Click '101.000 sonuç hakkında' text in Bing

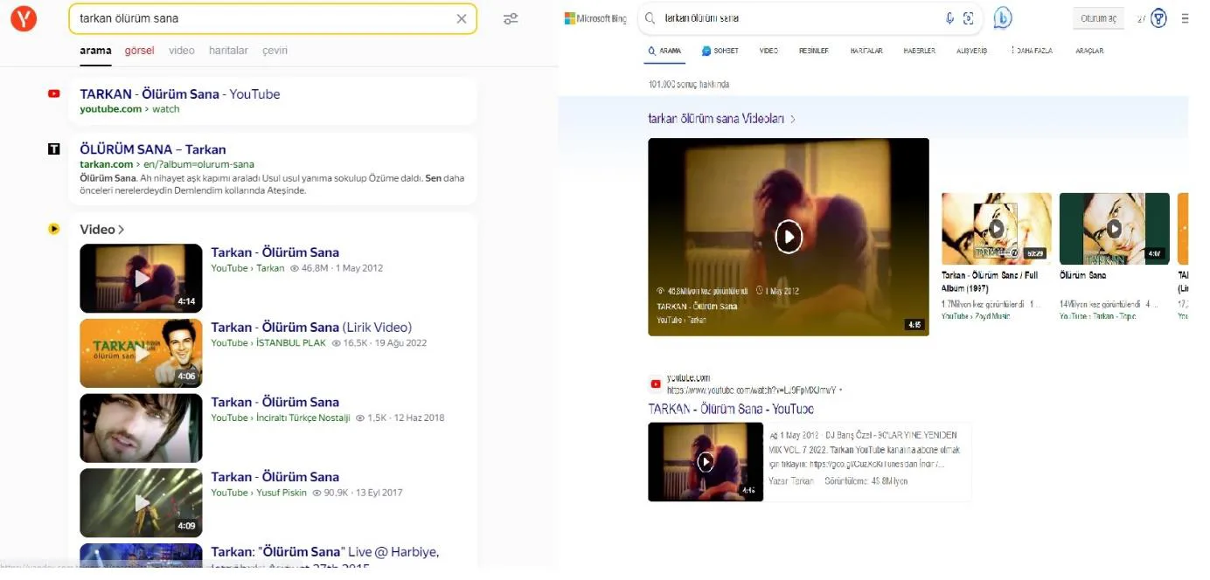point(689,85)
